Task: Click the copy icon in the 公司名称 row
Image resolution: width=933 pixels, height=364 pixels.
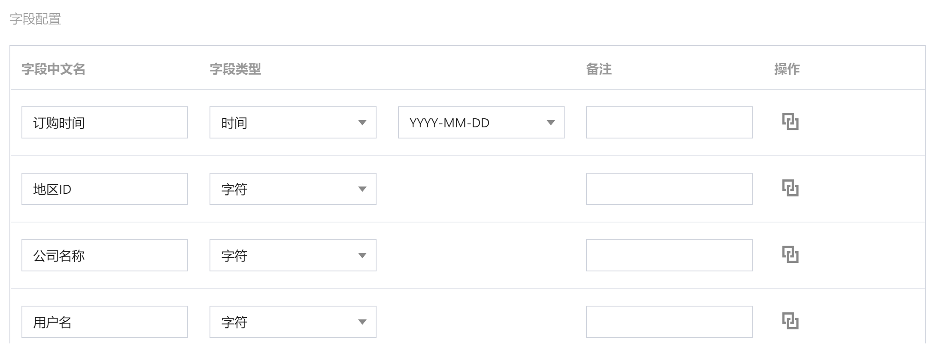Action: (x=790, y=255)
